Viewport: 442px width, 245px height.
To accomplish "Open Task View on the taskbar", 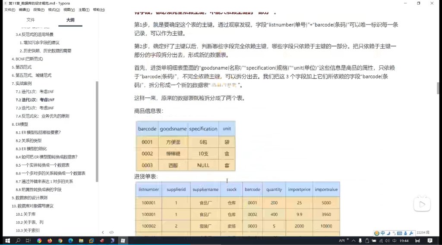I will (28, 241).
